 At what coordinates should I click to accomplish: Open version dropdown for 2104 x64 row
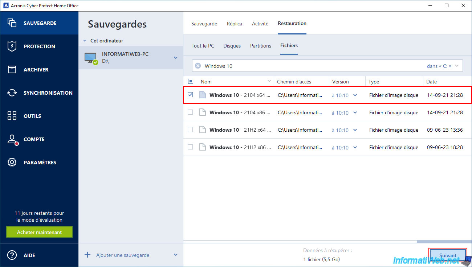pos(355,95)
